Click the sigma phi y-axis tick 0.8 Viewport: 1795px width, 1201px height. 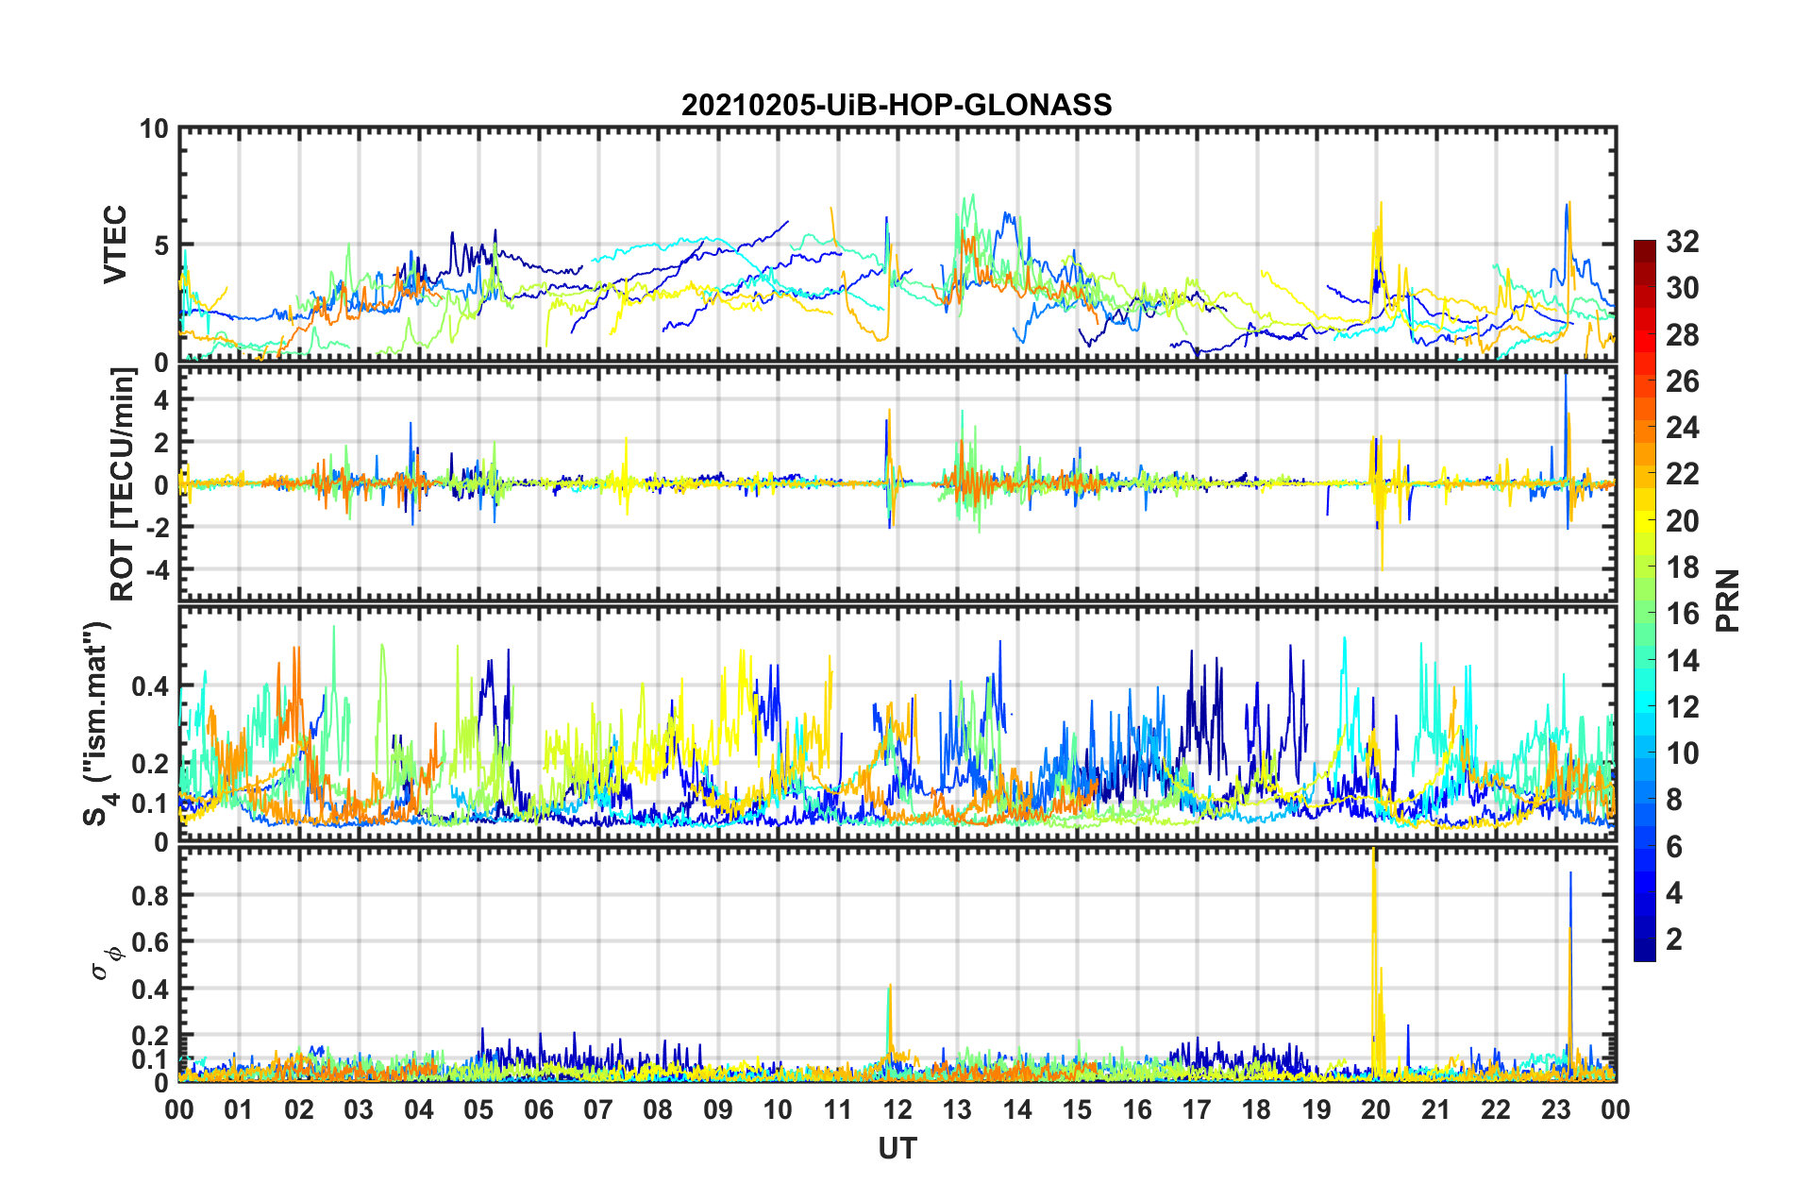click(x=150, y=895)
